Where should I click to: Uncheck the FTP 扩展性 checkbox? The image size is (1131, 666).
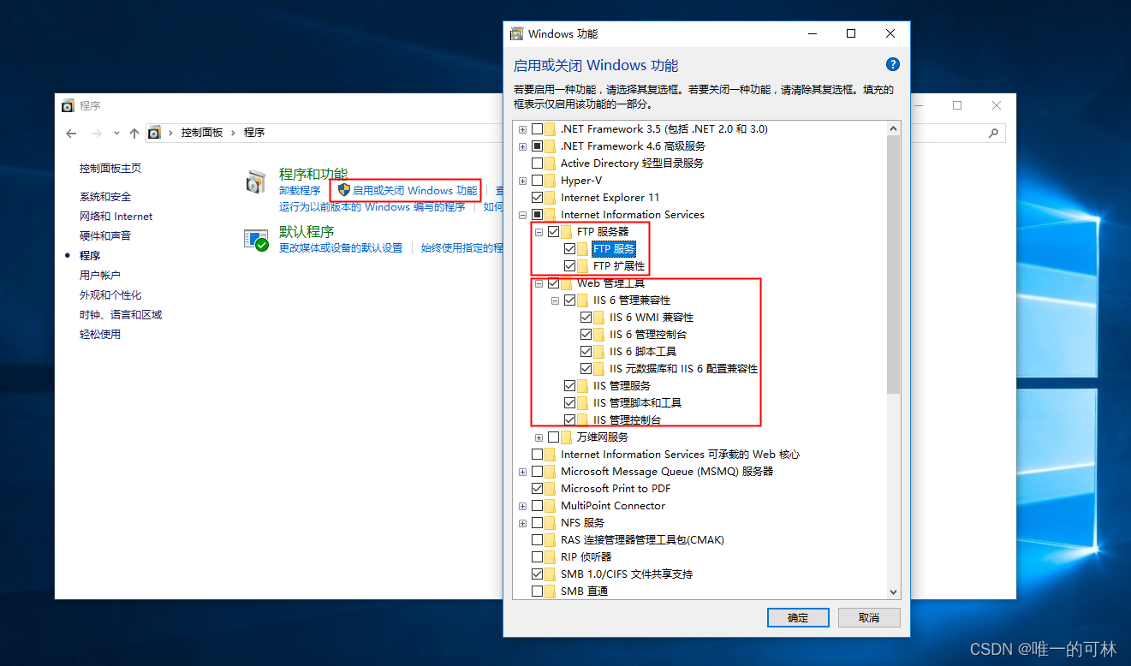(x=570, y=266)
